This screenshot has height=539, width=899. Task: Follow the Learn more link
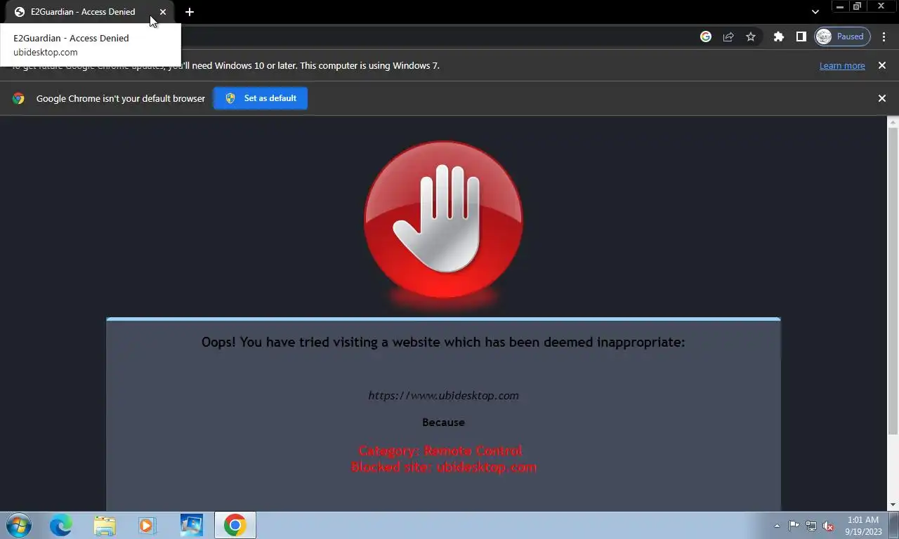pyautogui.click(x=842, y=65)
